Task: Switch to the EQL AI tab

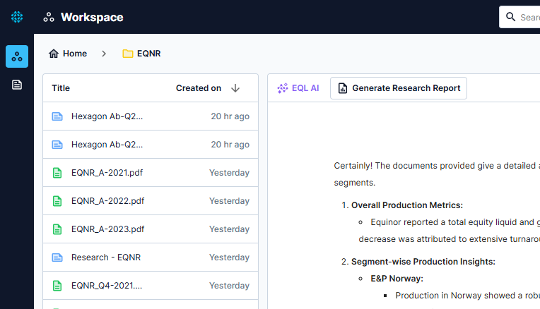Action: 298,88
